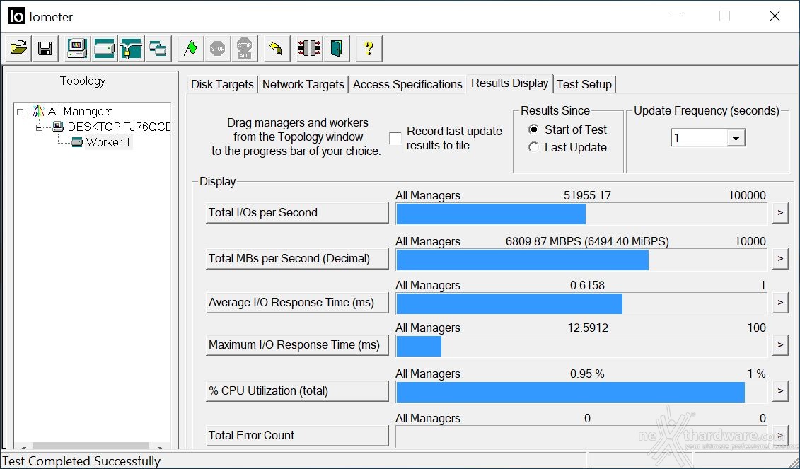Go to the Test Setup tab
The width and height of the screenshot is (800, 469).
[584, 84]
